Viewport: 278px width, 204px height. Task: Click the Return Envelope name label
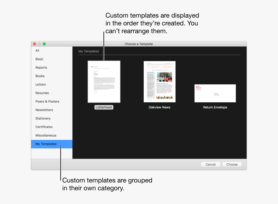215,107
